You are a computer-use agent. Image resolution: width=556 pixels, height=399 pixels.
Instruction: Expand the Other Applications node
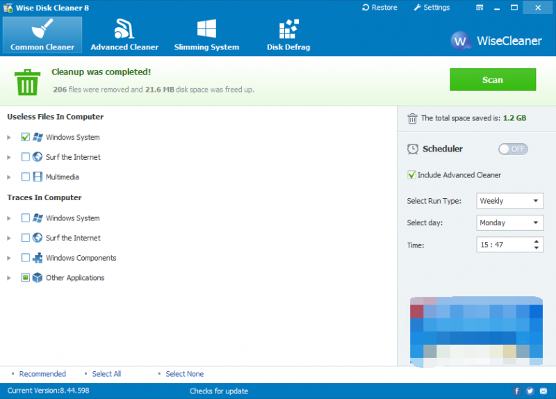pyautogui.click(x=9, y=278)
